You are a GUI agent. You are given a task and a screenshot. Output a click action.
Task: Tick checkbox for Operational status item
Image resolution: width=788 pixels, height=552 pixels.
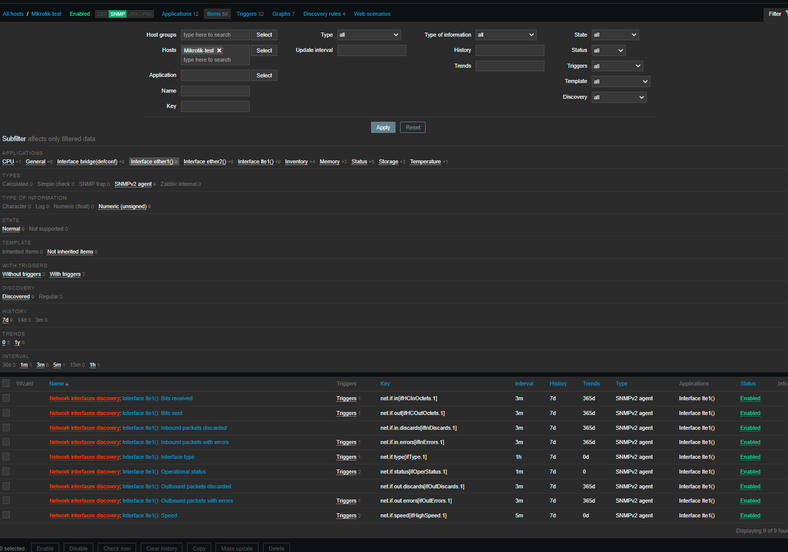tap(6, 472)
